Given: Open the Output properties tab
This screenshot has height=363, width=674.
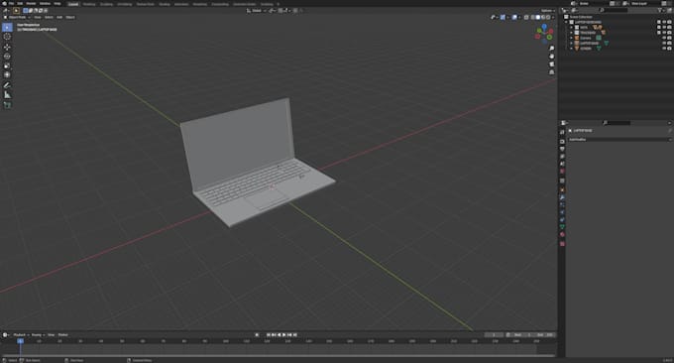Looking at the screenshot, I should 562,149.
